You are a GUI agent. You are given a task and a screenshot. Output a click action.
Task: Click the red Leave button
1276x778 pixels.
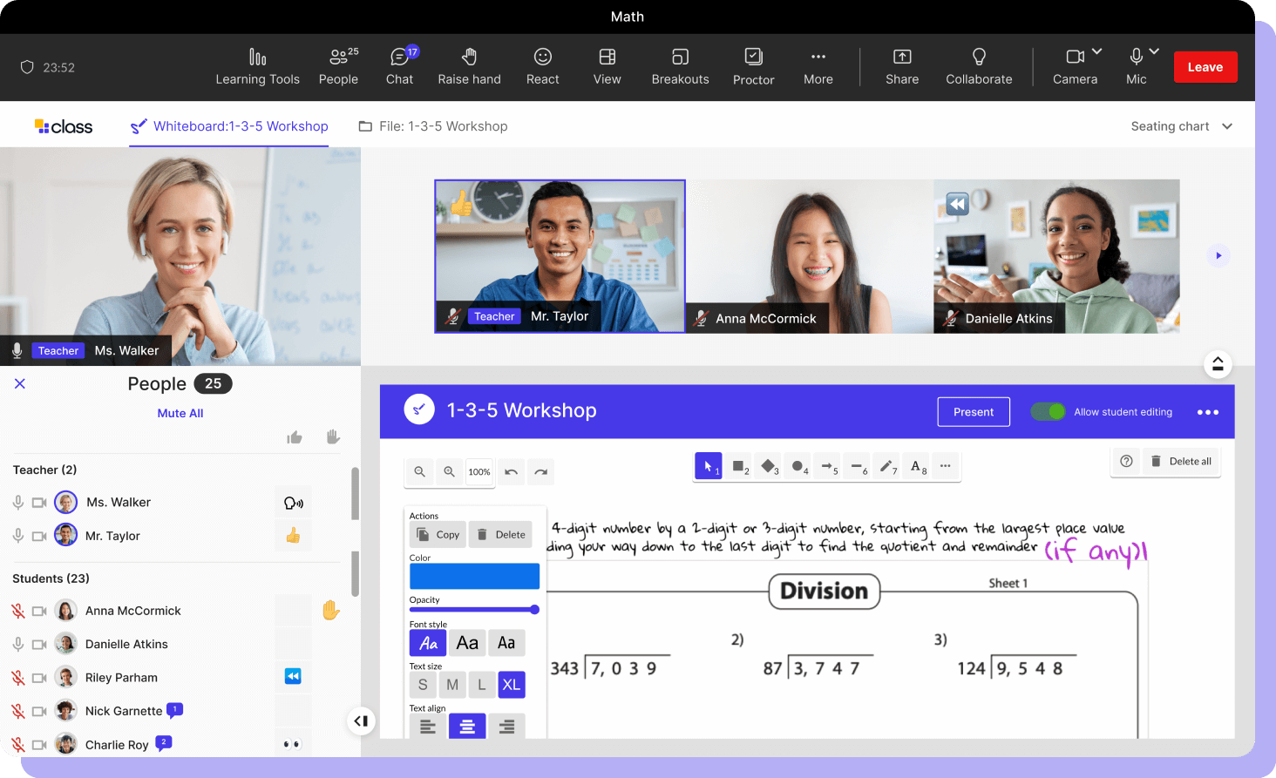(1205, 67)
